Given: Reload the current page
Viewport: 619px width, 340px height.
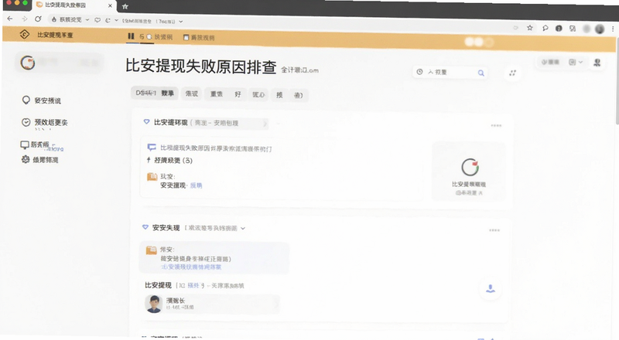Looking at the screenshot, I should point(38,19).
